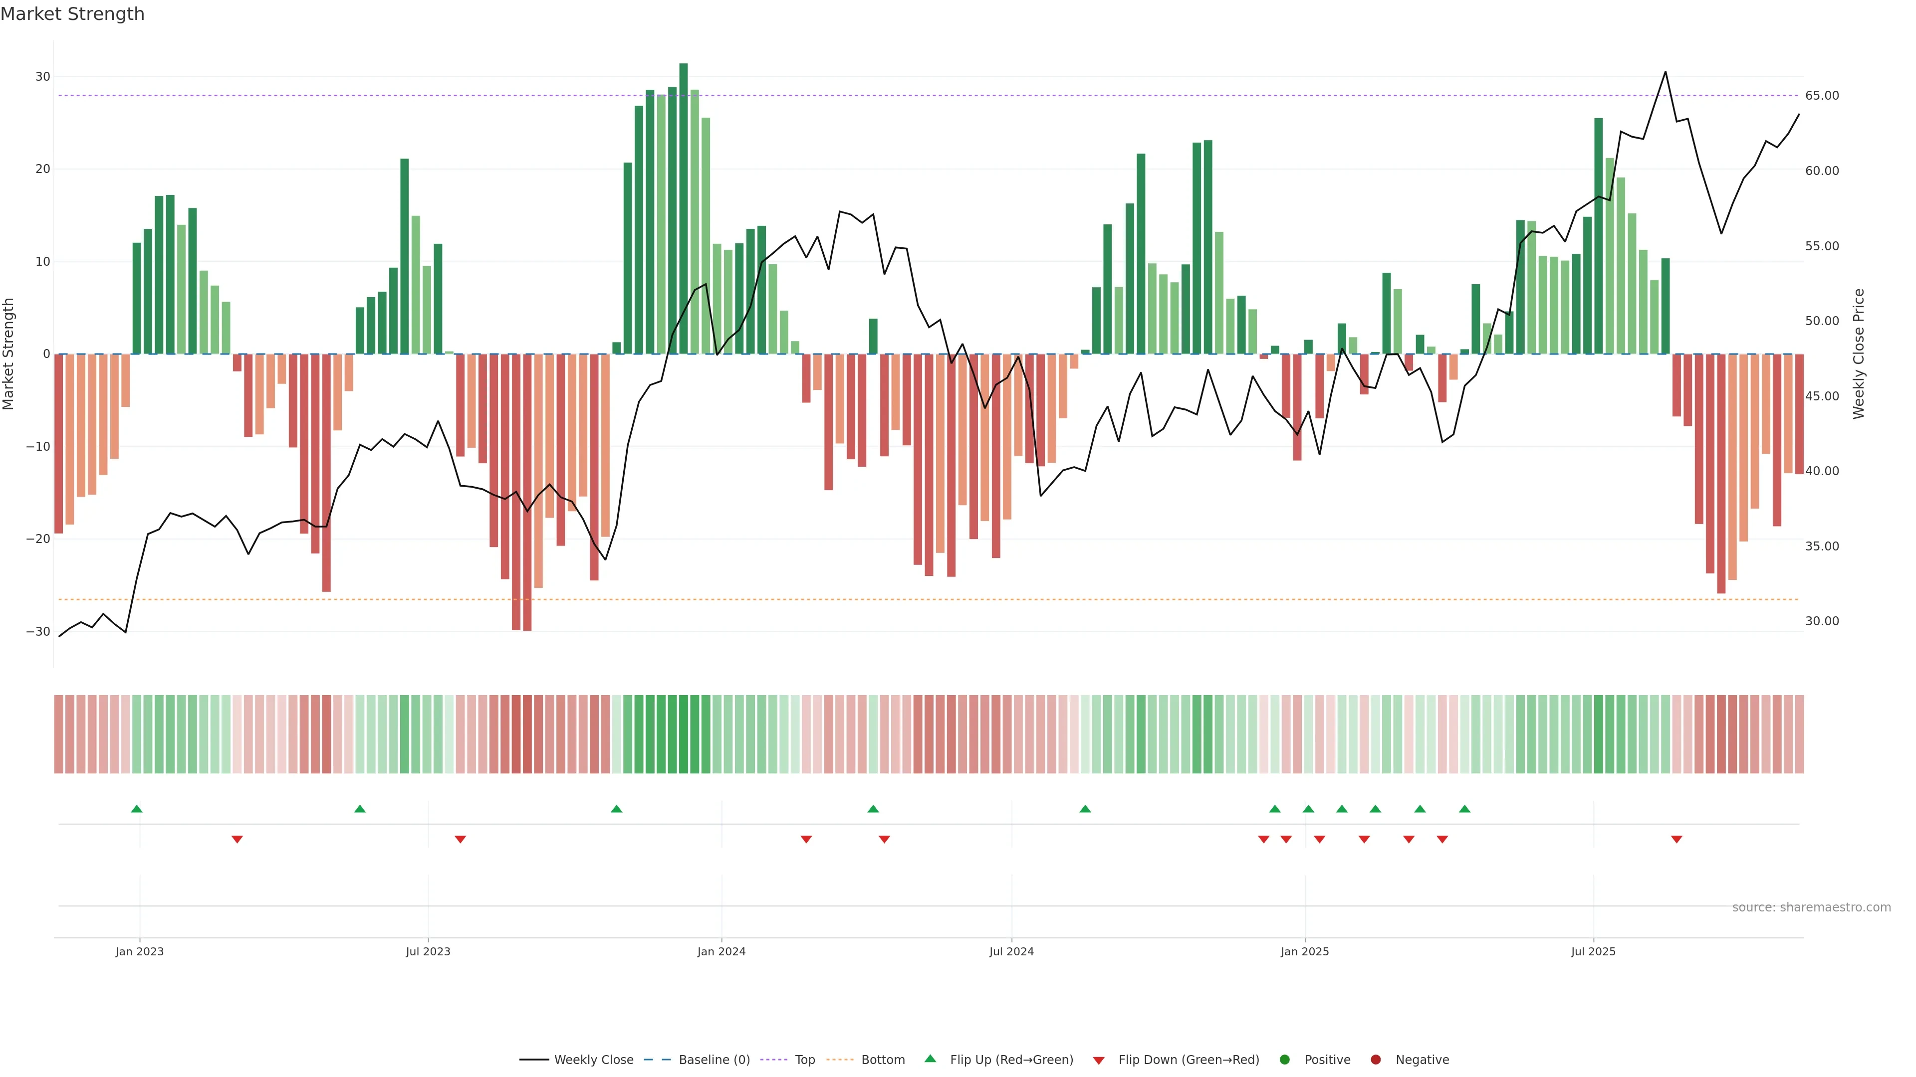Click the green flip-up marker just before Jan 2024
The image size is (1916, 1077).
pos(617,809)
